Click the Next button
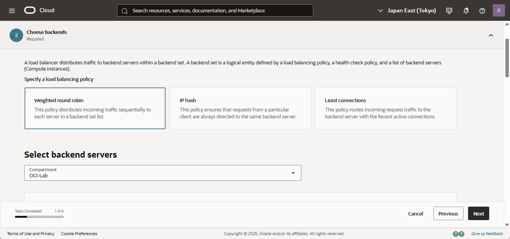Viewport: 510px width, 239px height. tap(478, 214)
